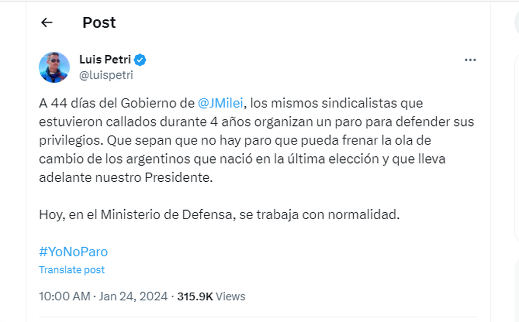Click the back arrow icon
The width and height of the screenshot is (519, 322).
(x=46, y=22)
